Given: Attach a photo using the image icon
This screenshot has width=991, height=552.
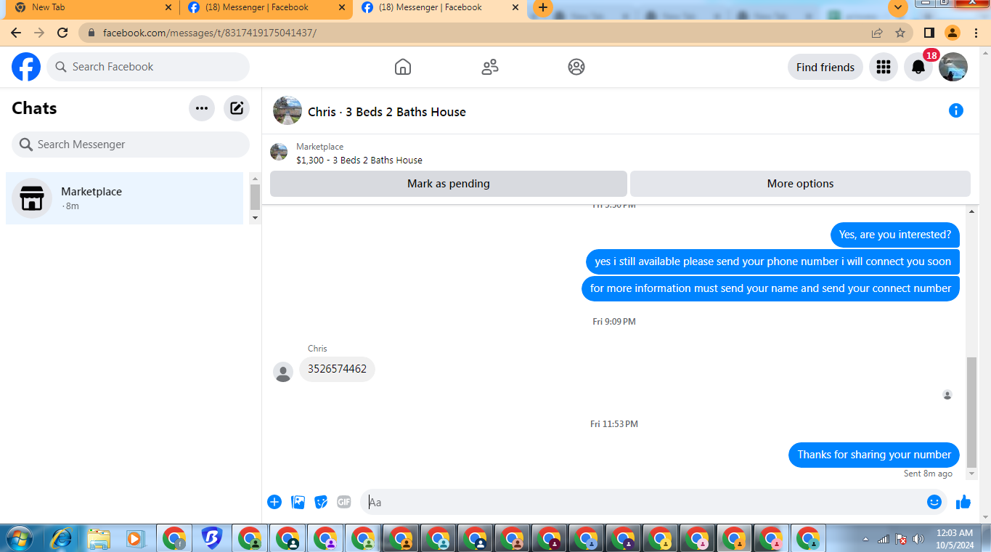Looking at the screenshot, I should click(298, 502).
